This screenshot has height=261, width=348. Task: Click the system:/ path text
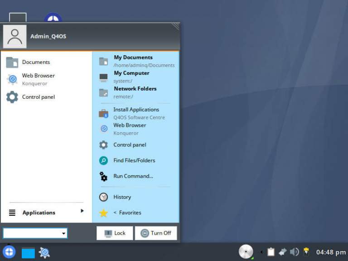pyautogui.click(x=123, y=81)
